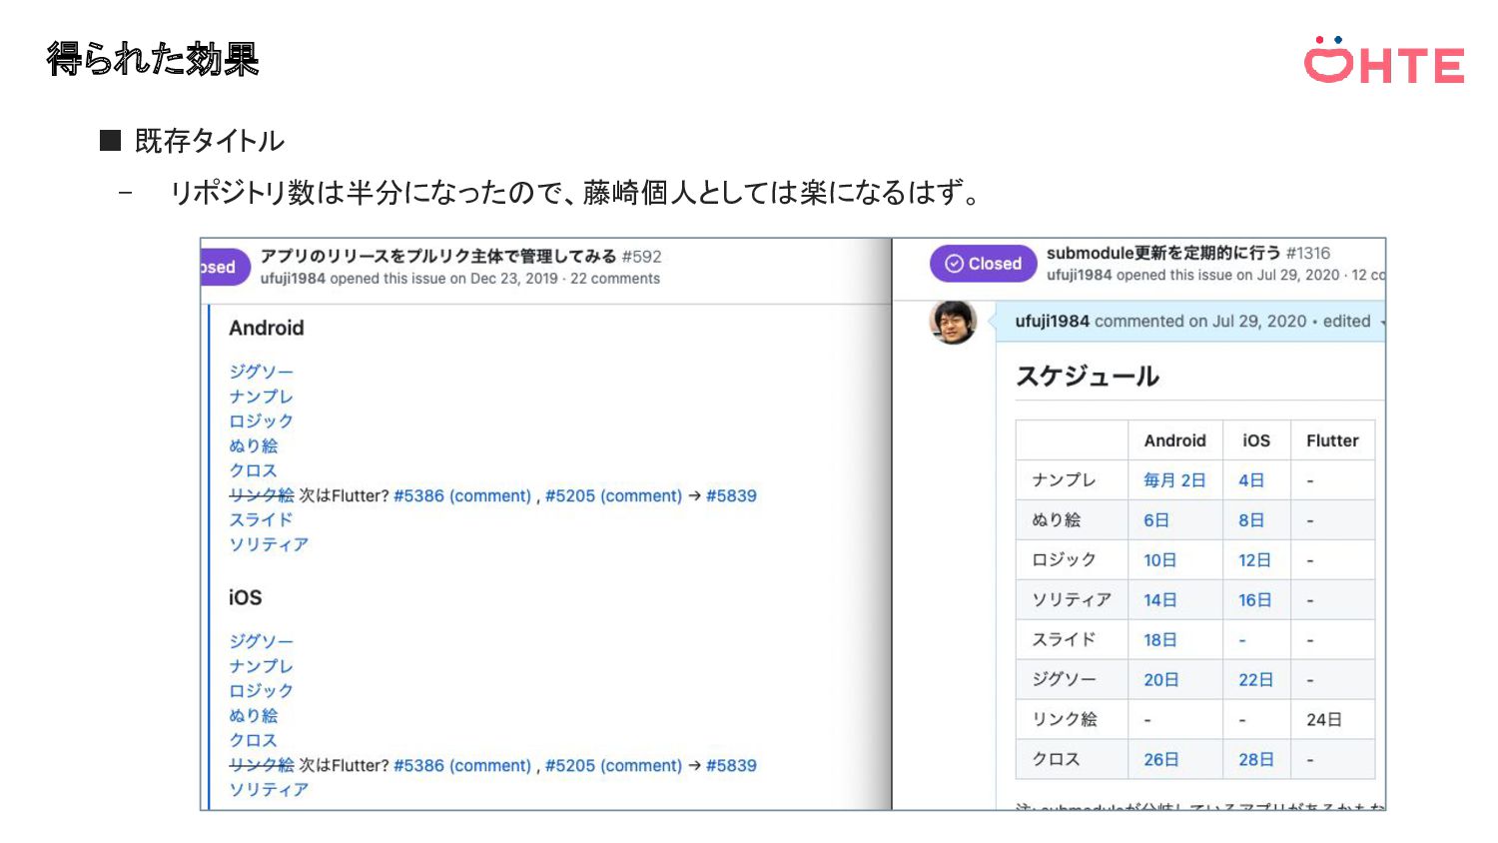Open the 16日 iOS link for ソリティア
Viewport: 1498px width, 843px height.
(x=1255, y=600)
